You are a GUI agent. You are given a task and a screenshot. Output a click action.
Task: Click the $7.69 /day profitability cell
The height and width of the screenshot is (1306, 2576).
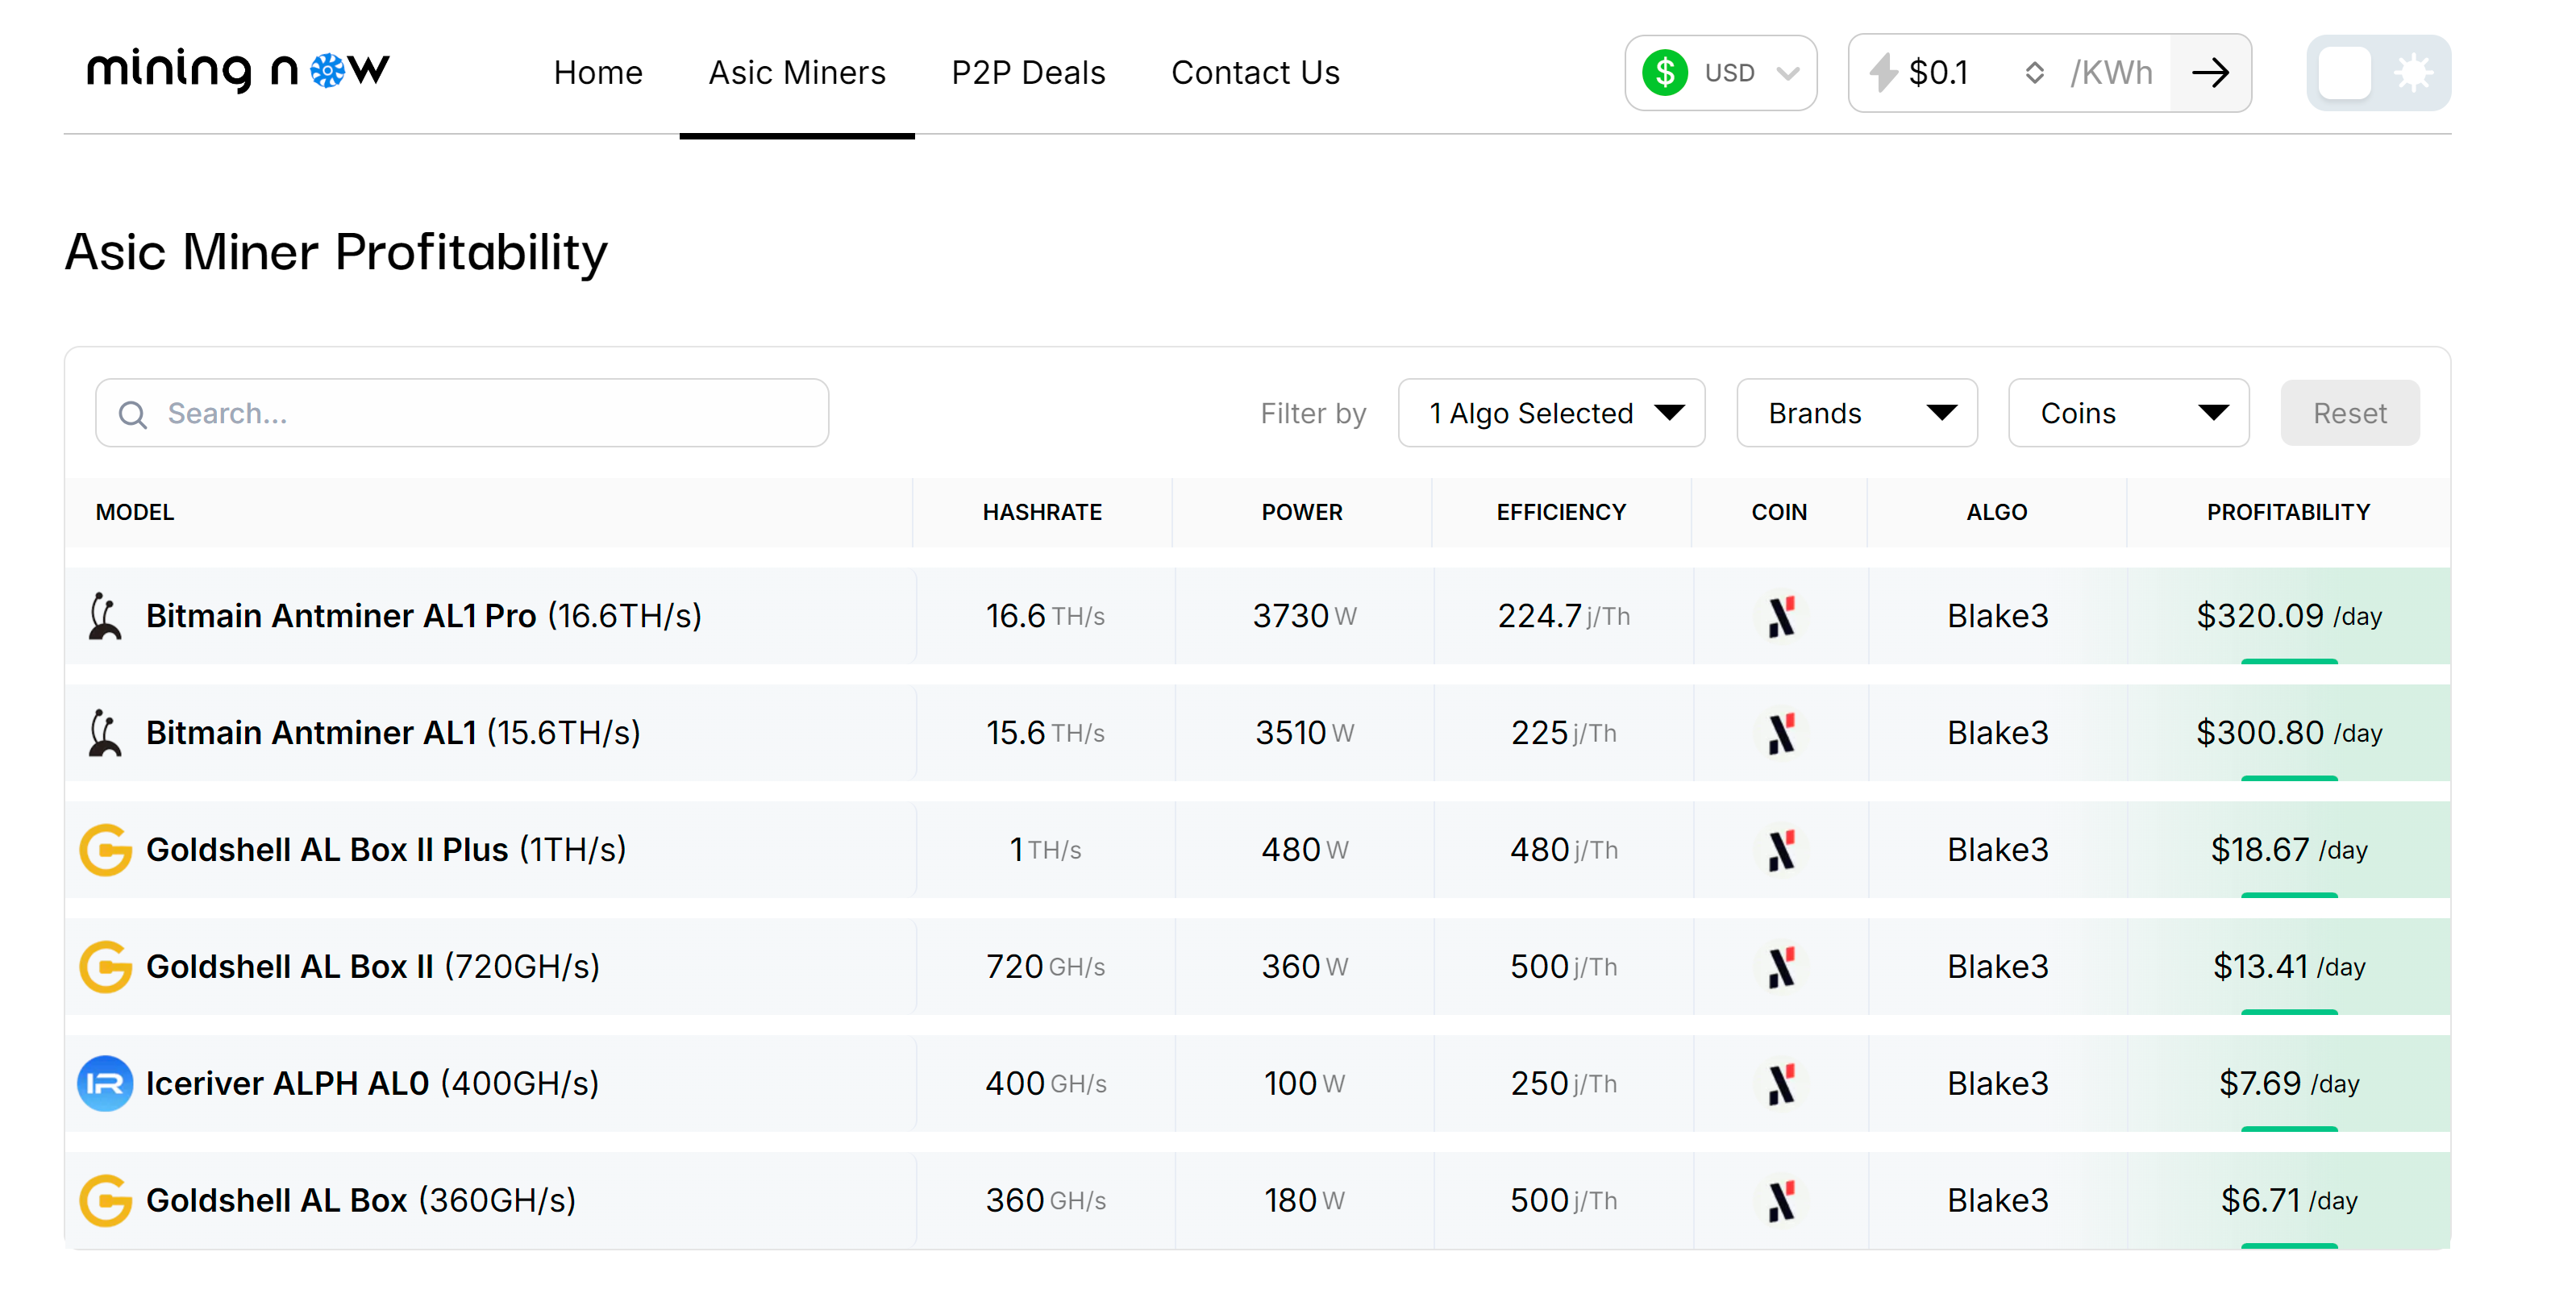2289,1084
